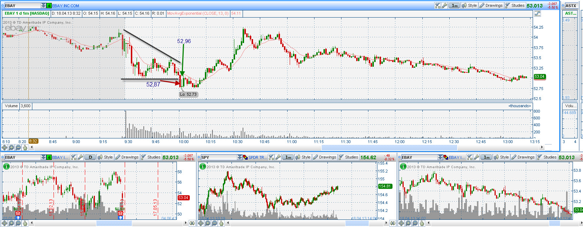Open Style menu in SPY chart
583x227 pixels.
point(303,157)
